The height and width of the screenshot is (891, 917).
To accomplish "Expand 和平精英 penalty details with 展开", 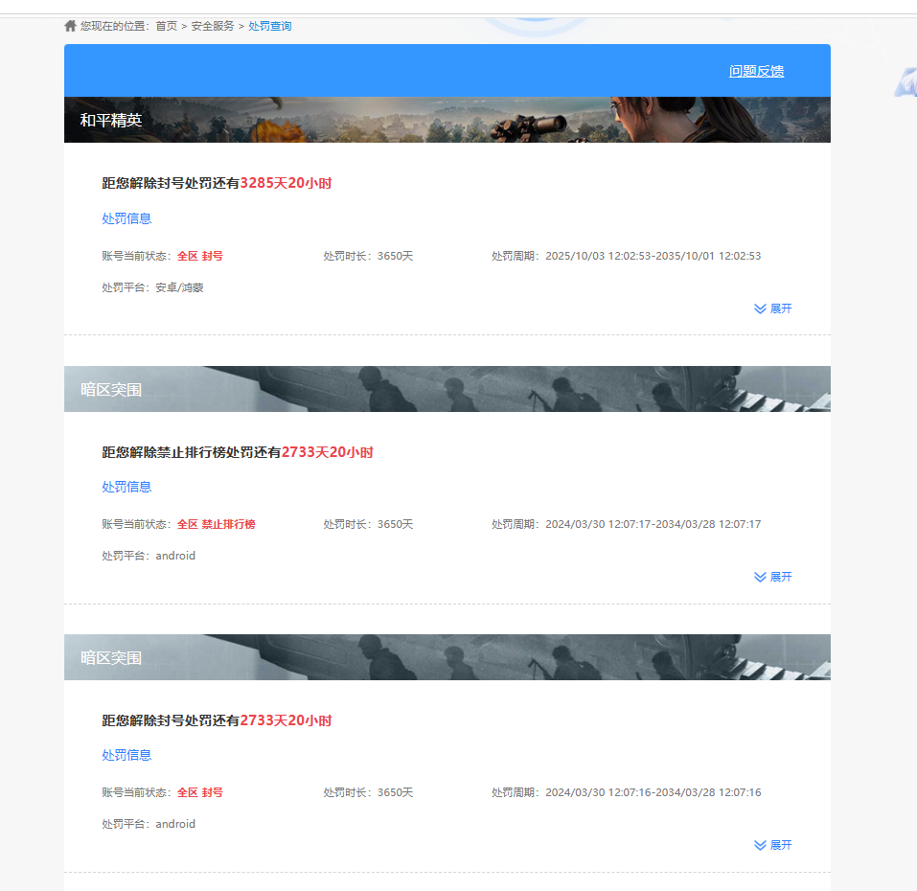I will click(x=772, y=308).
